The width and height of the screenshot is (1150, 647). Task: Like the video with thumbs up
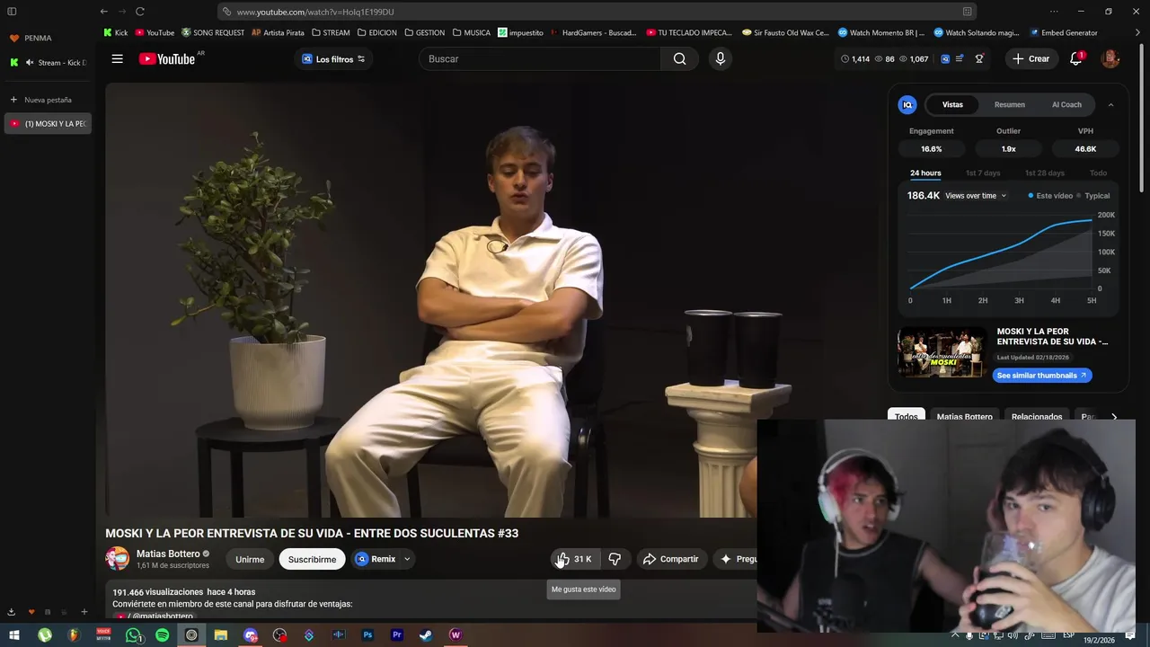point(574,559)
